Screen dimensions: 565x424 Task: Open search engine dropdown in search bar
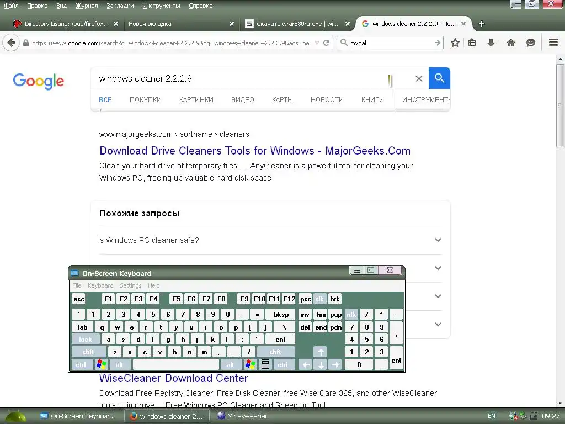344,43
